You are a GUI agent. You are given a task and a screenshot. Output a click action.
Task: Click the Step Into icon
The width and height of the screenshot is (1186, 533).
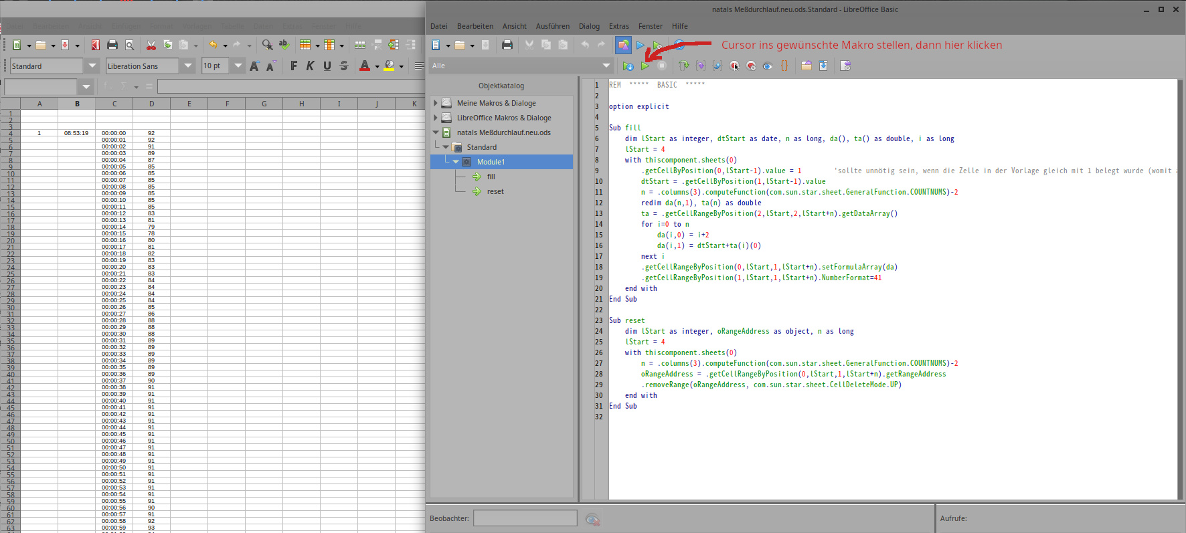(701, 66)
